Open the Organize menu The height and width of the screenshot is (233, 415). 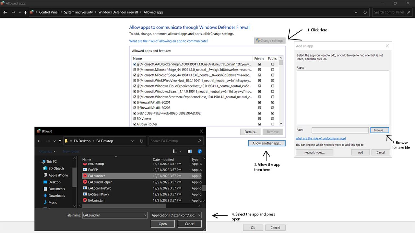coord(47,151)
